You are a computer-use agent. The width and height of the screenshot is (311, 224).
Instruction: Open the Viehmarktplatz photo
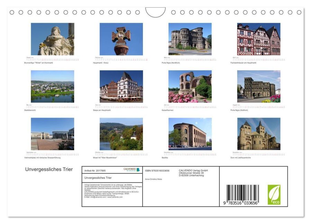pos(53,134)
